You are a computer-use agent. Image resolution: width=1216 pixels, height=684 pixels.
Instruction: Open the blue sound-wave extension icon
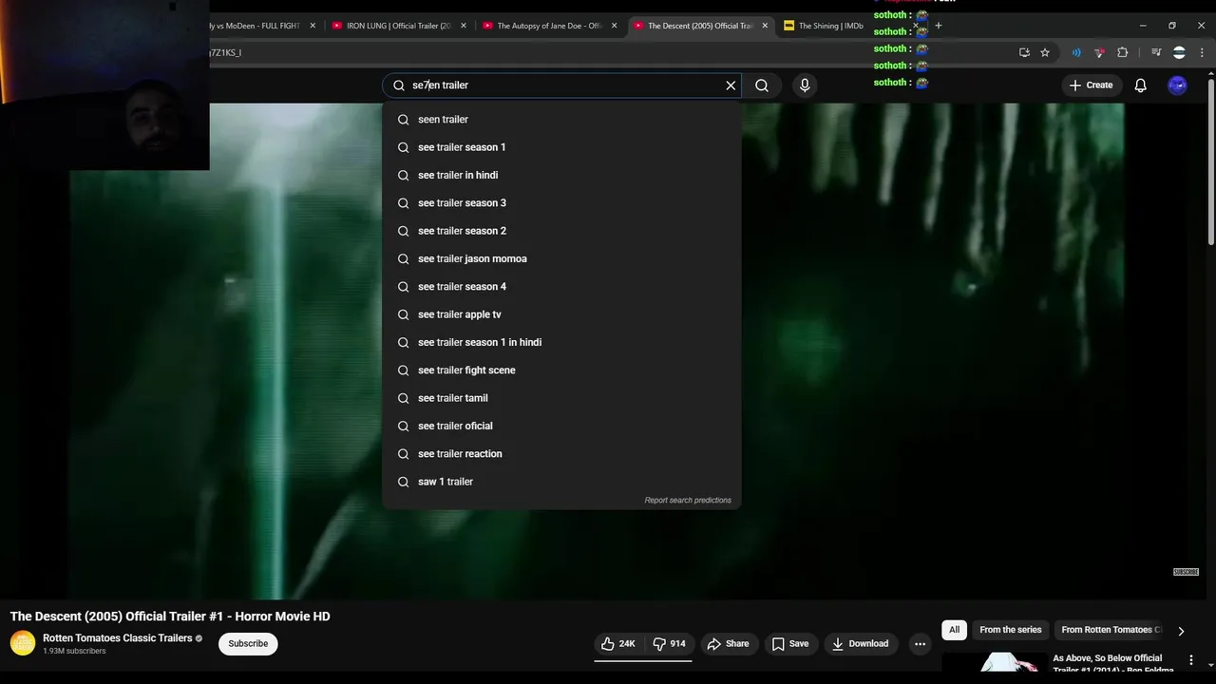[x=1076, y=52]
